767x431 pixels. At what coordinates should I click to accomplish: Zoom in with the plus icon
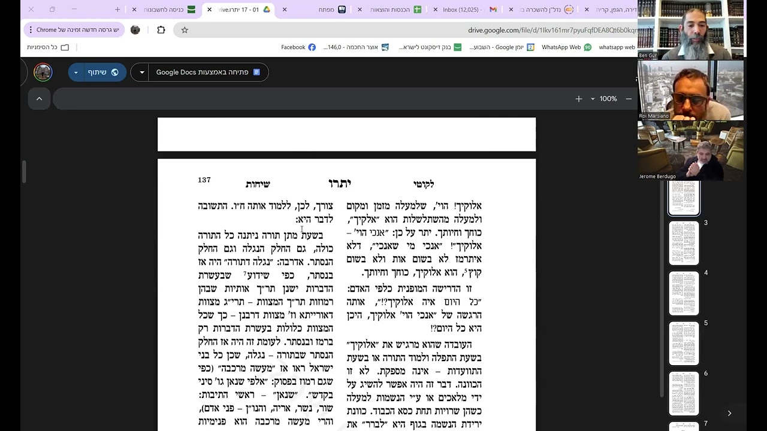point(579,99)
